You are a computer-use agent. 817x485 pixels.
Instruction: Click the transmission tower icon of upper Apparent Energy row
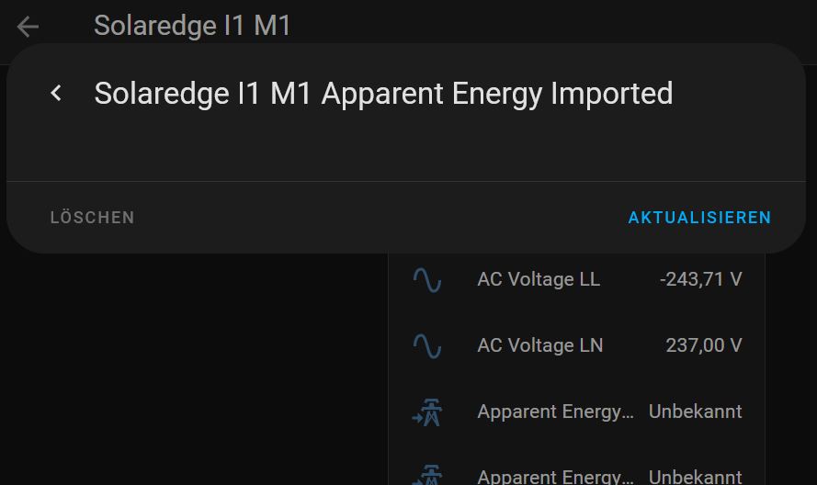pyautogui.click(x=427, y=412)
